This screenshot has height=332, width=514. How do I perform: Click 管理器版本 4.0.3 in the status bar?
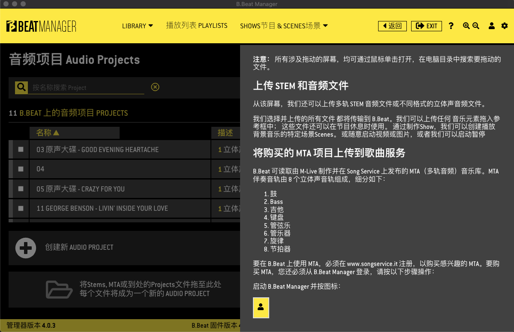(x=31, y=325)
